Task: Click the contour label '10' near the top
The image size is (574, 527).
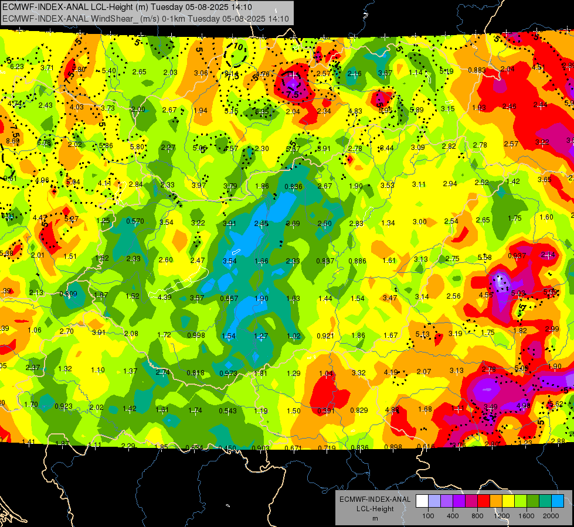Action: pos(238,47)
